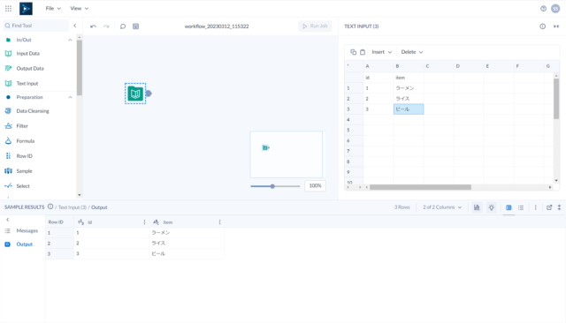Click the config grid horizontal scrollbar
This screenshot has width=566, height=323.
point(420,187)
